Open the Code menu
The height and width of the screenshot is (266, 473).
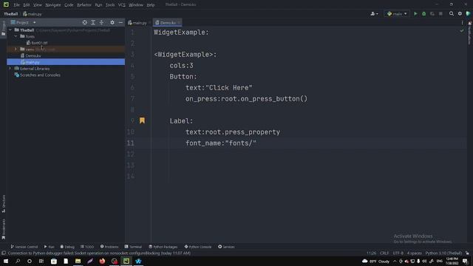point(69,5)
